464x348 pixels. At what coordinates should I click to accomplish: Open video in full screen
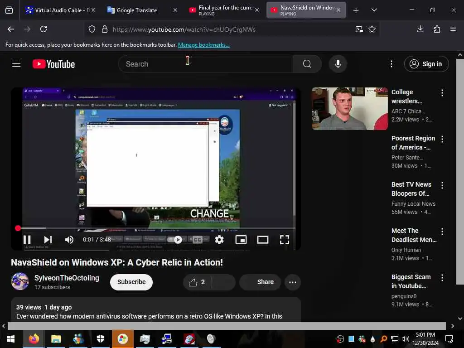[x=285, y=239]
